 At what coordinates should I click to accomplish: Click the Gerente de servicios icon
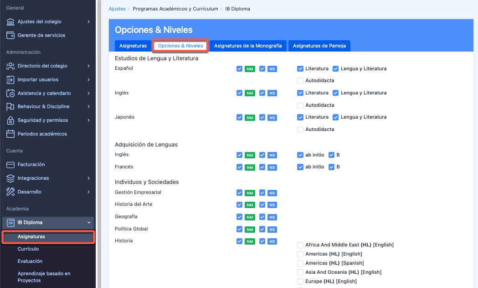10,36
